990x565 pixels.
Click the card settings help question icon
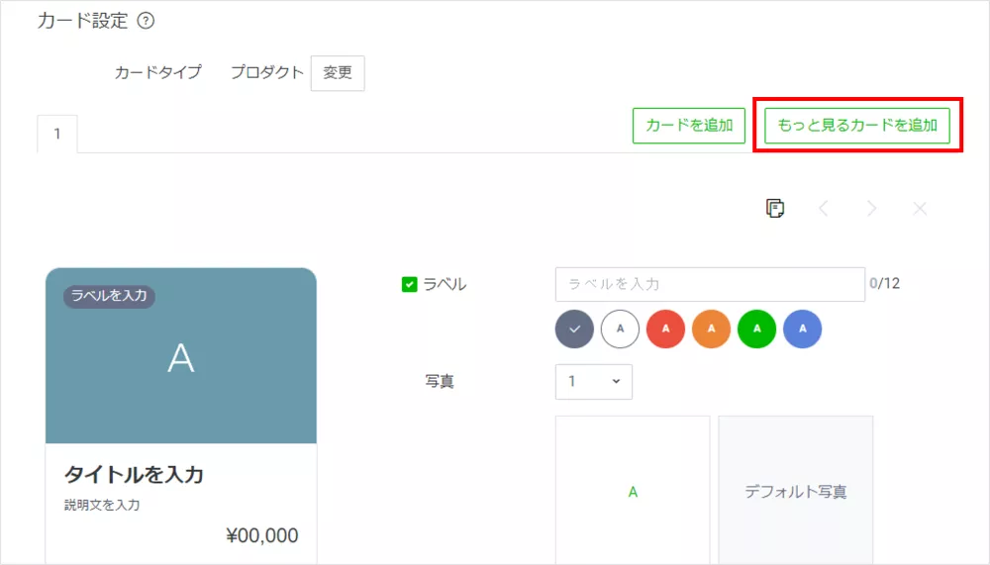(x=146, y=21)
